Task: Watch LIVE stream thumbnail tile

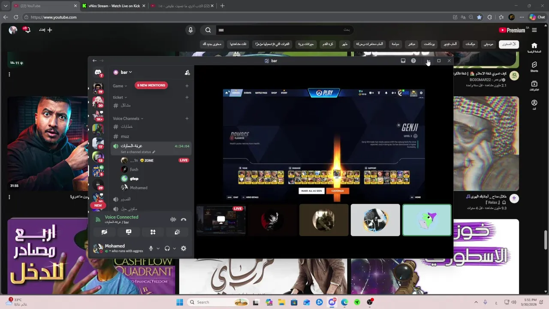Action: tap(221, 220)
